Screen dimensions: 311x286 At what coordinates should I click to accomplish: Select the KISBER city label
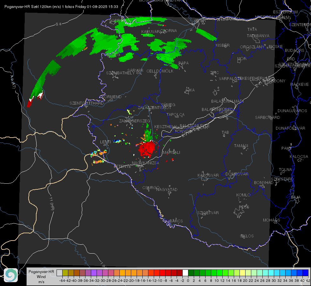(223, 45)
